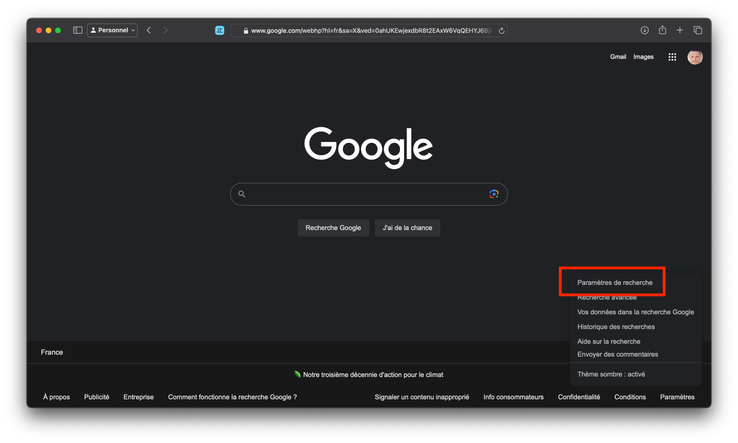Screen dimensions: 738x443
Task: Minimize the Safari window
Action: point(49,30)
